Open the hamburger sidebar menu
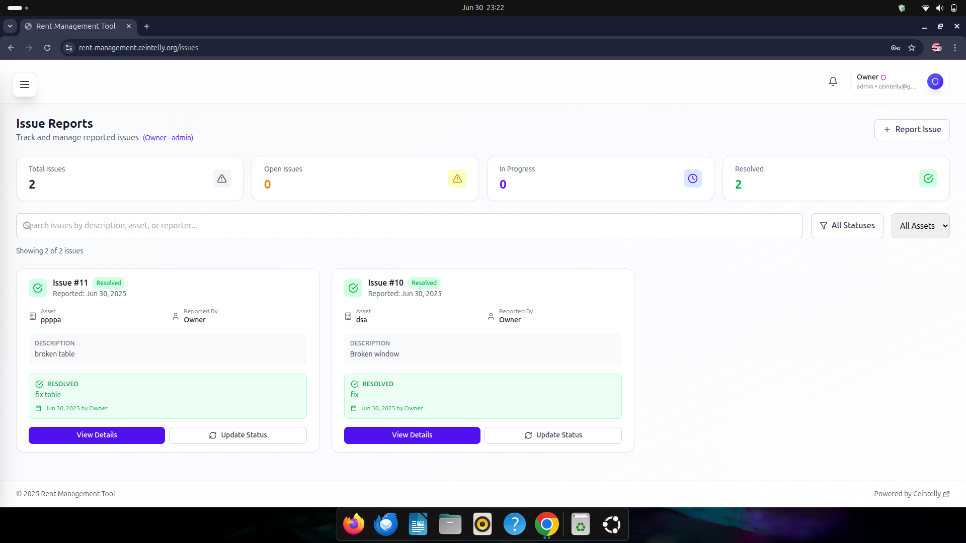Viewport: 966px width, 543px height. click(25, 84)
